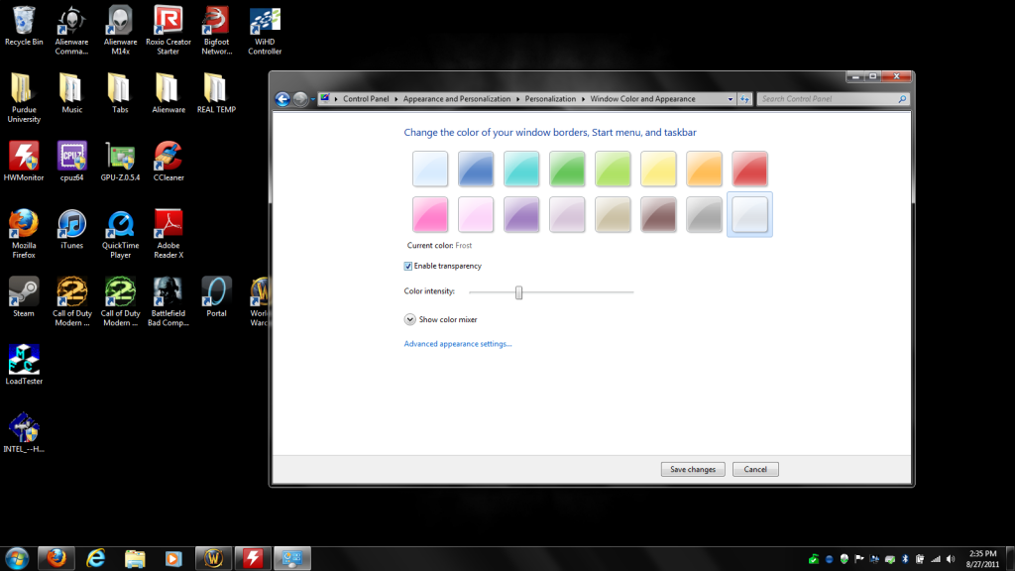
Task: Choose the orange color swatch
Action: coord(704,169)
